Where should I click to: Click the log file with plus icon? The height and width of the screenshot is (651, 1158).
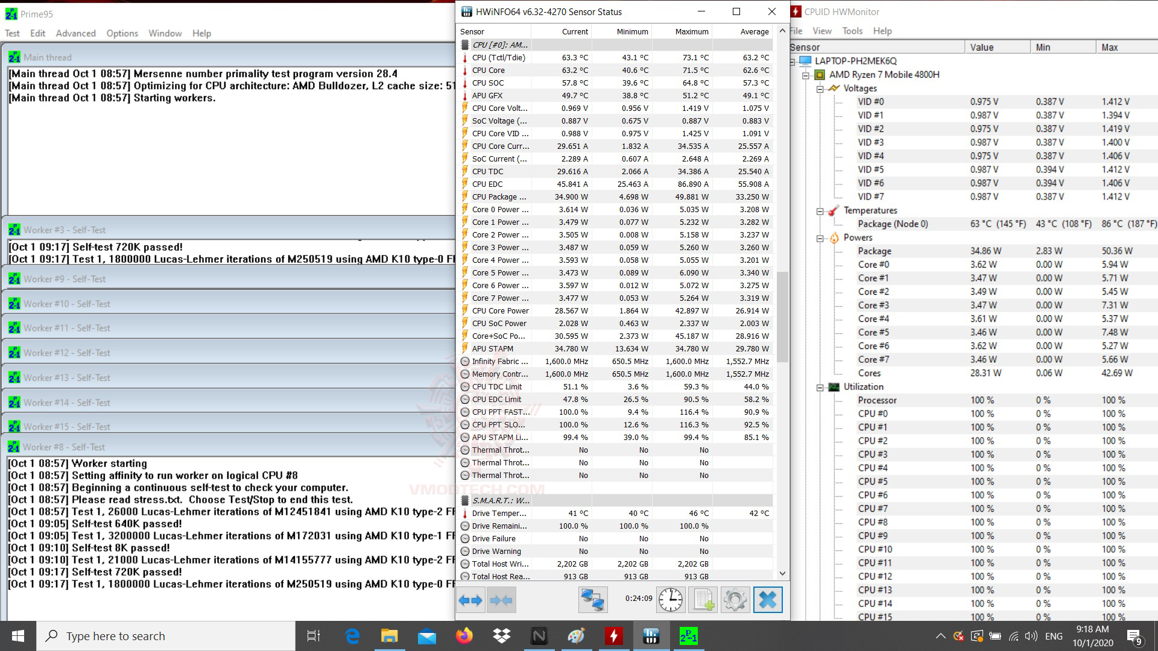point(703,600)
